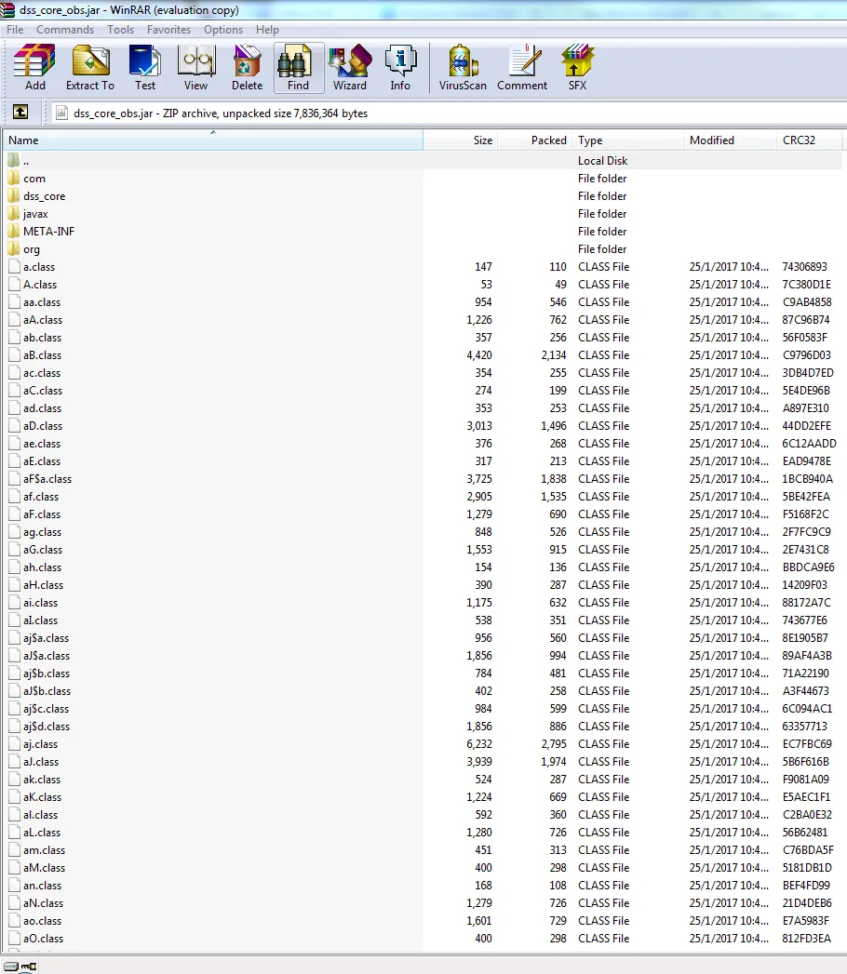Click the archive path address field

click(x=448, y=113)
